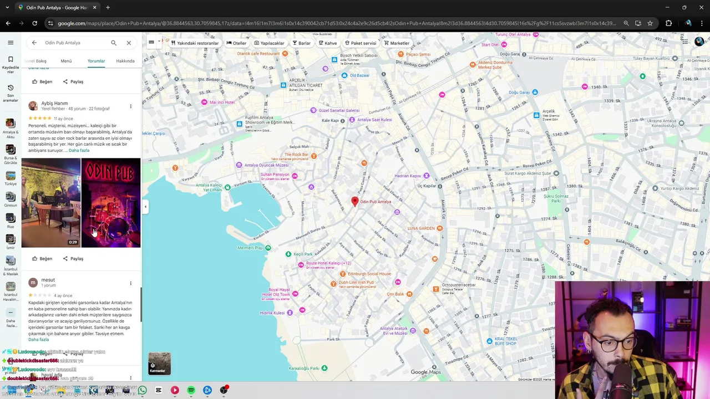Open WhatsApp from the taskbar
This screenshot has height=399, width=710.
coord(143,390)
